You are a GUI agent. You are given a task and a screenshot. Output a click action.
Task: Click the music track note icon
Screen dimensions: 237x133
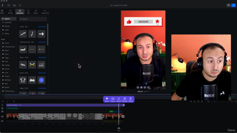2,105
